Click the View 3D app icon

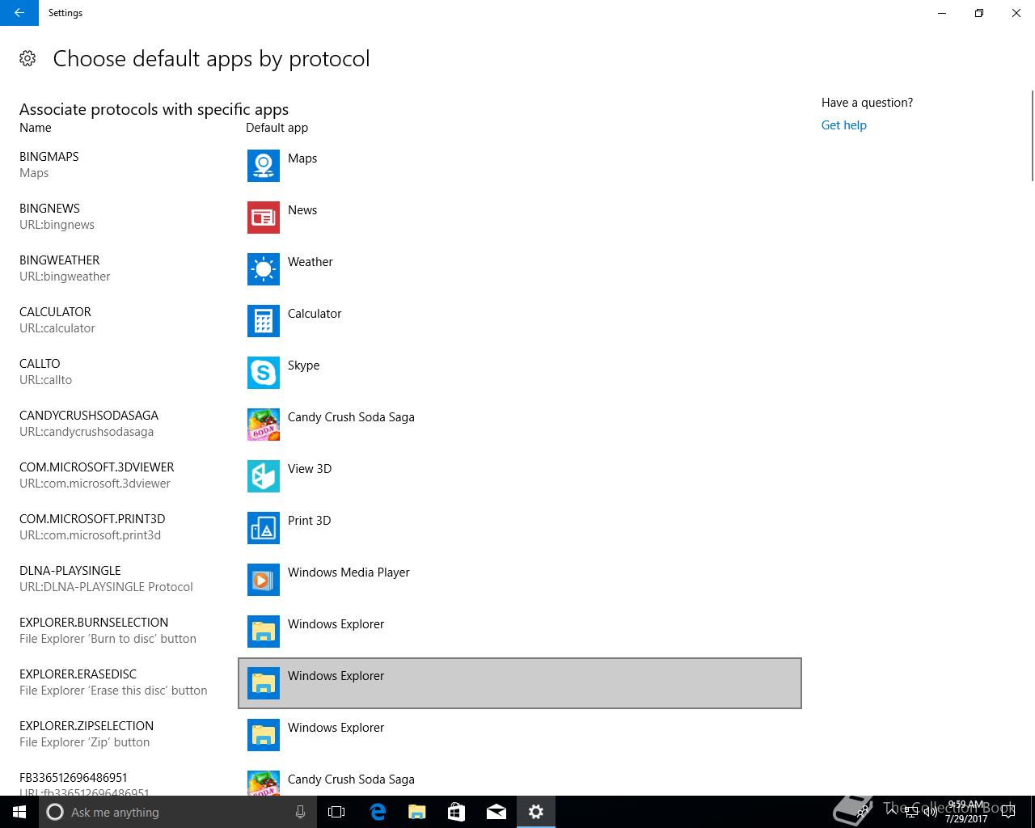[x=264, y=476]
